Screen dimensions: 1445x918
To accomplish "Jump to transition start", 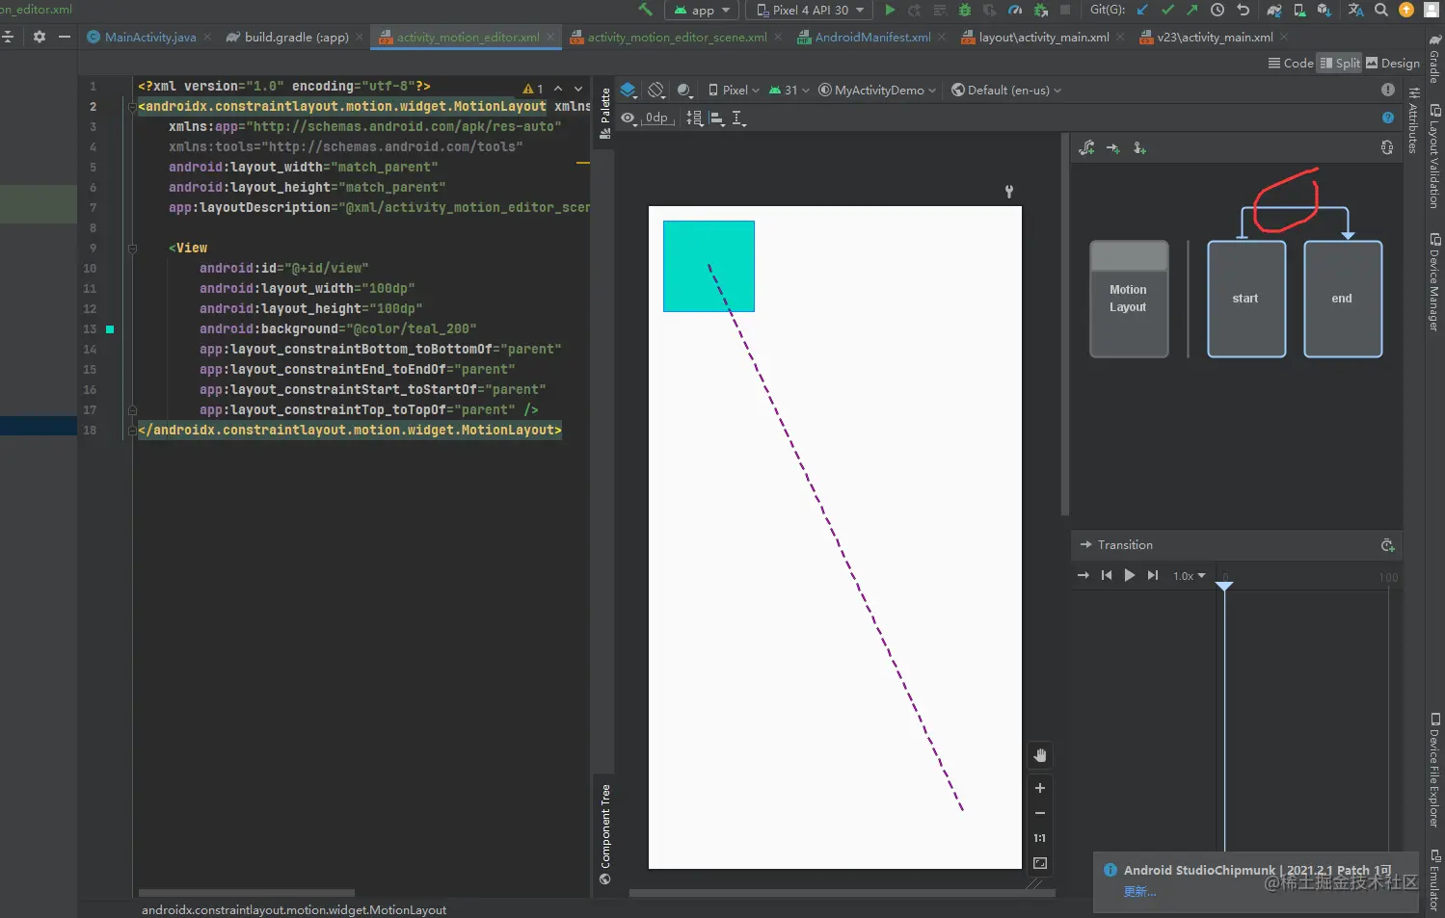I will point(1106,575).
